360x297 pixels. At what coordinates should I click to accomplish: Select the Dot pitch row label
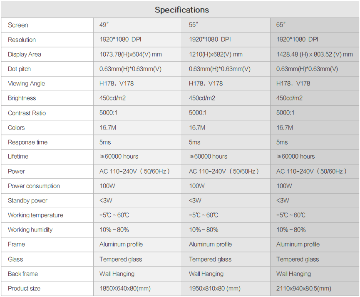click(x=19, y=69)
